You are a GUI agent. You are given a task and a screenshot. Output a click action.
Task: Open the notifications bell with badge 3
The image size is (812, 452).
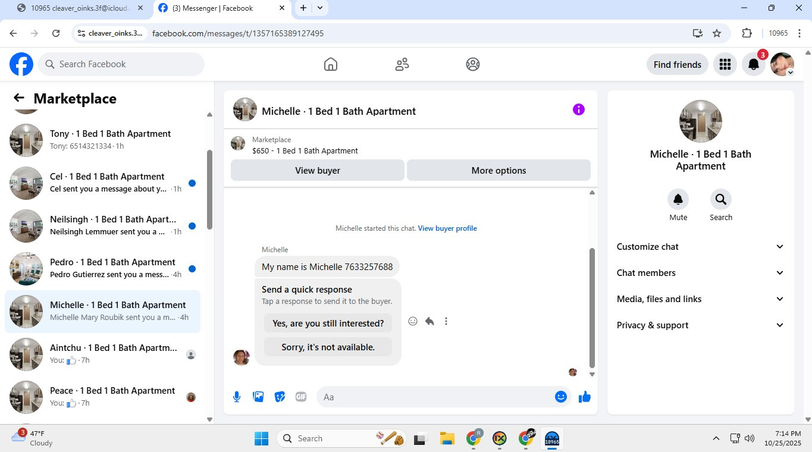pos(754,64)
